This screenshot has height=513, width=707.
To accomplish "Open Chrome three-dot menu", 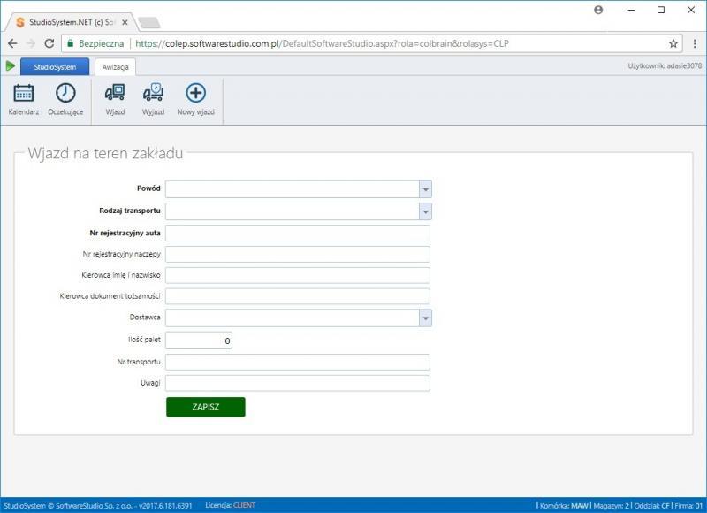I will coord(695,43).
